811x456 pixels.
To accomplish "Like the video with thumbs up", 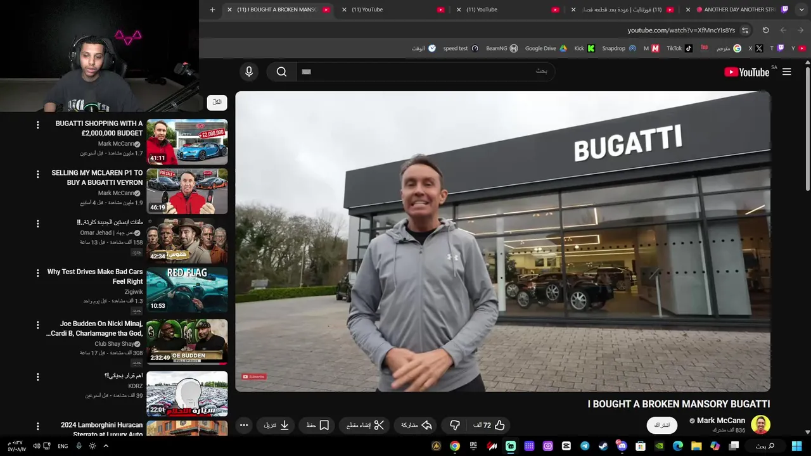I will pyautogui.click(x=489, y=425).
